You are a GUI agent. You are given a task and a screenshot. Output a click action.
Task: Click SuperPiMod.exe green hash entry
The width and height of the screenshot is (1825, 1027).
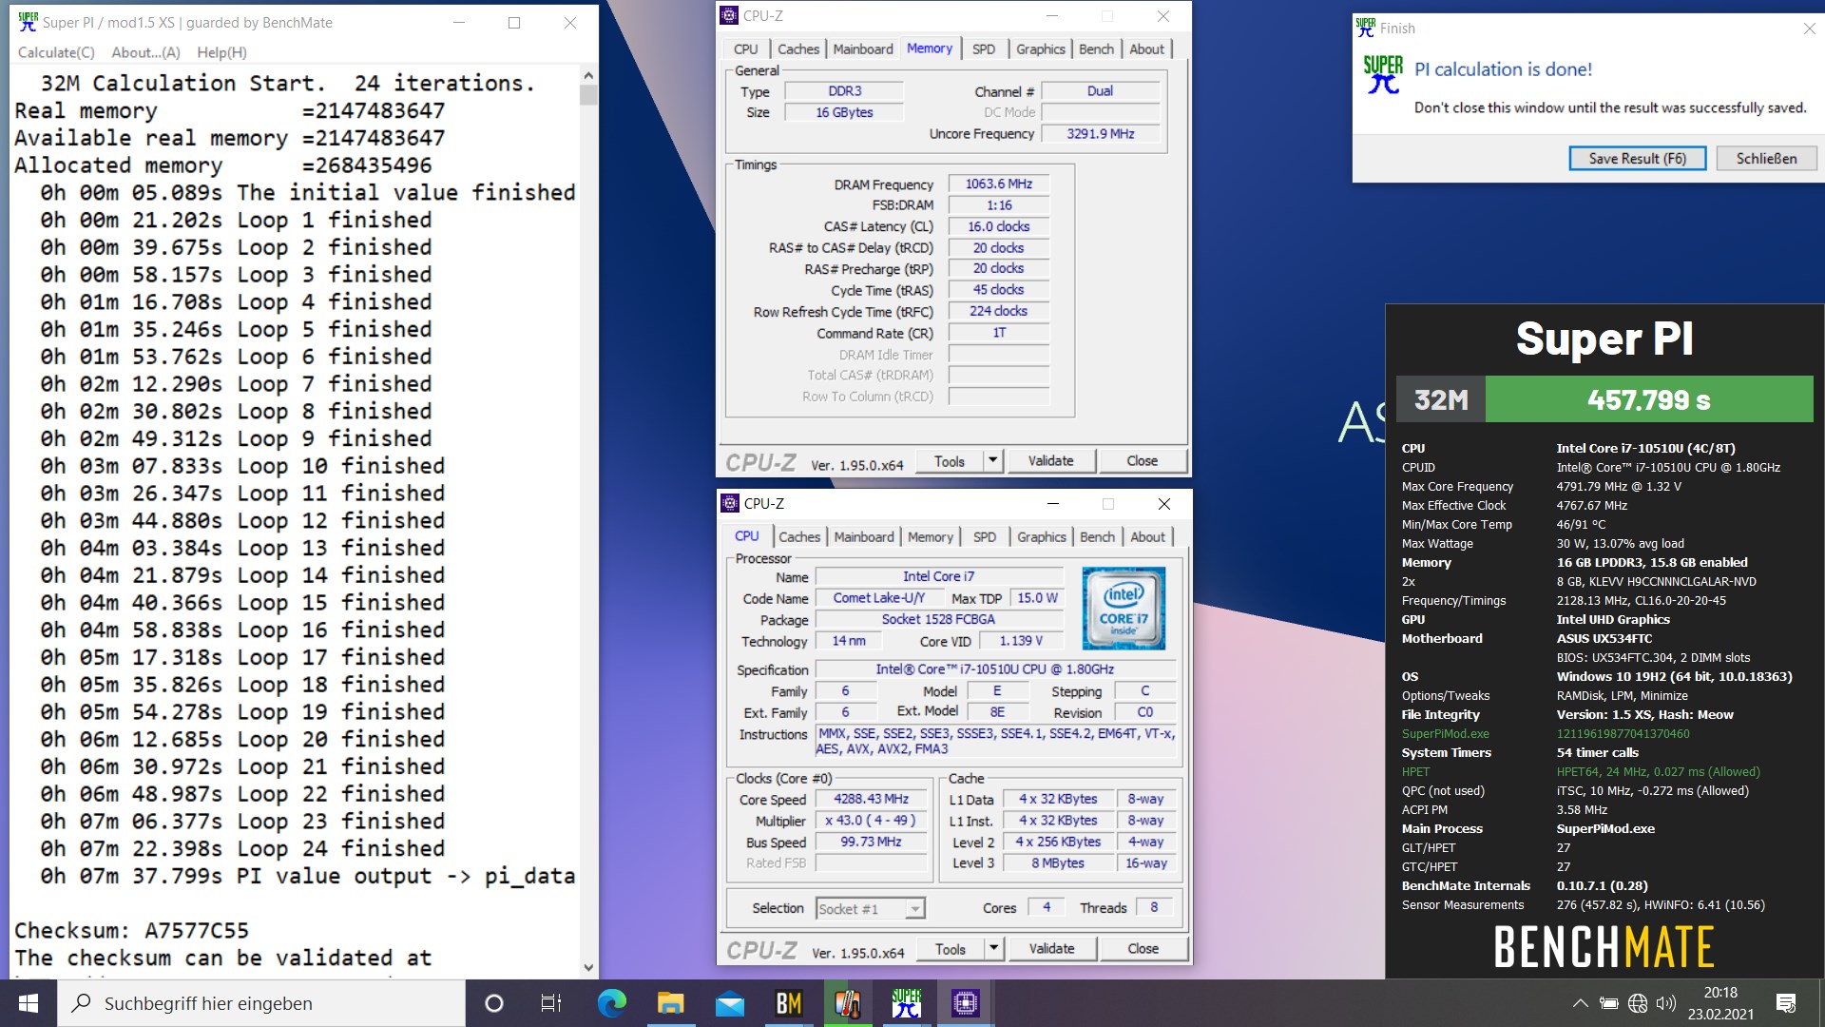coord(1546,734)
